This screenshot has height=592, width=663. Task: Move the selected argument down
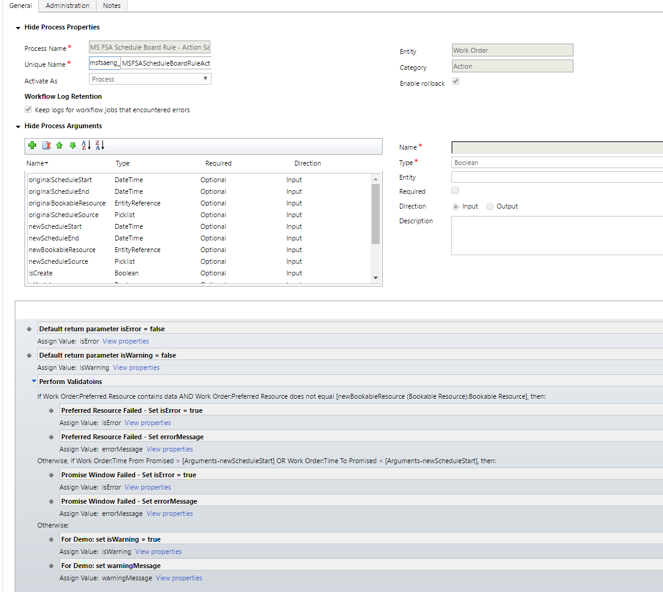tap(72, 145)
